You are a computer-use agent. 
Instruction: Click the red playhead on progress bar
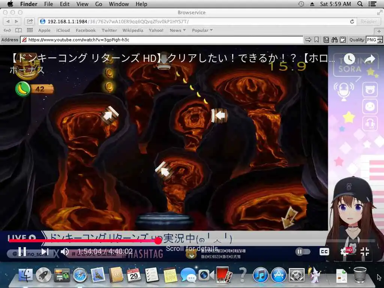tap(158, 241)
